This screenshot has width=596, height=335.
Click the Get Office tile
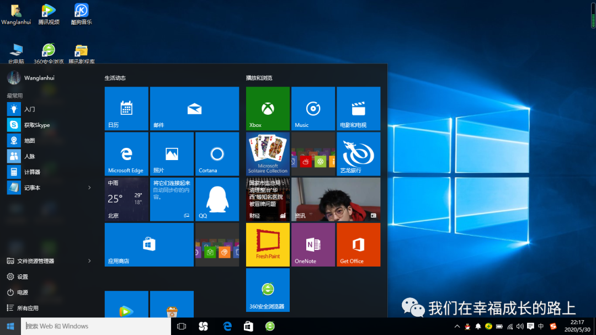[x=359, y=244]
